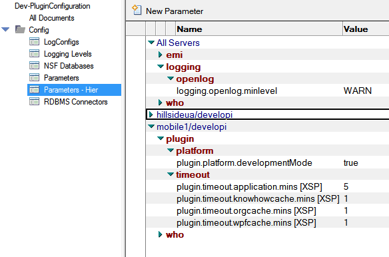The image size is (389, 257).
Task: Click the Parameters view icon
Action: [34, 77]
